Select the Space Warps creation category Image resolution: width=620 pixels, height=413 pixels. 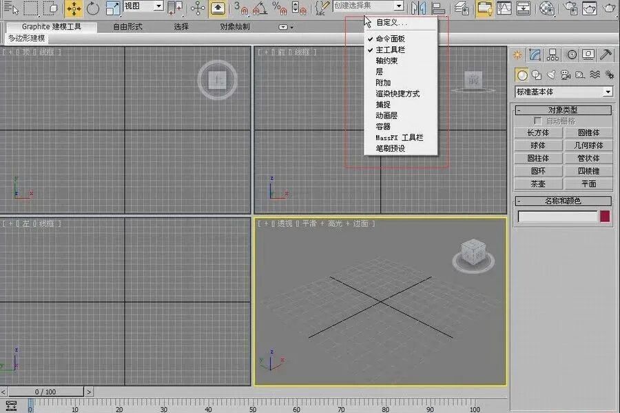tap(595, 74)
